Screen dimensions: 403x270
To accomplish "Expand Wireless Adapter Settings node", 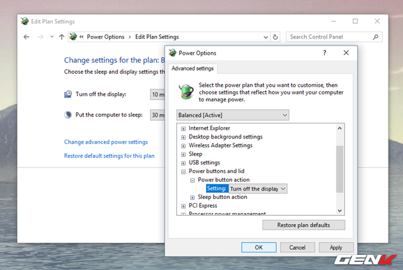I will tap(183, 146).
